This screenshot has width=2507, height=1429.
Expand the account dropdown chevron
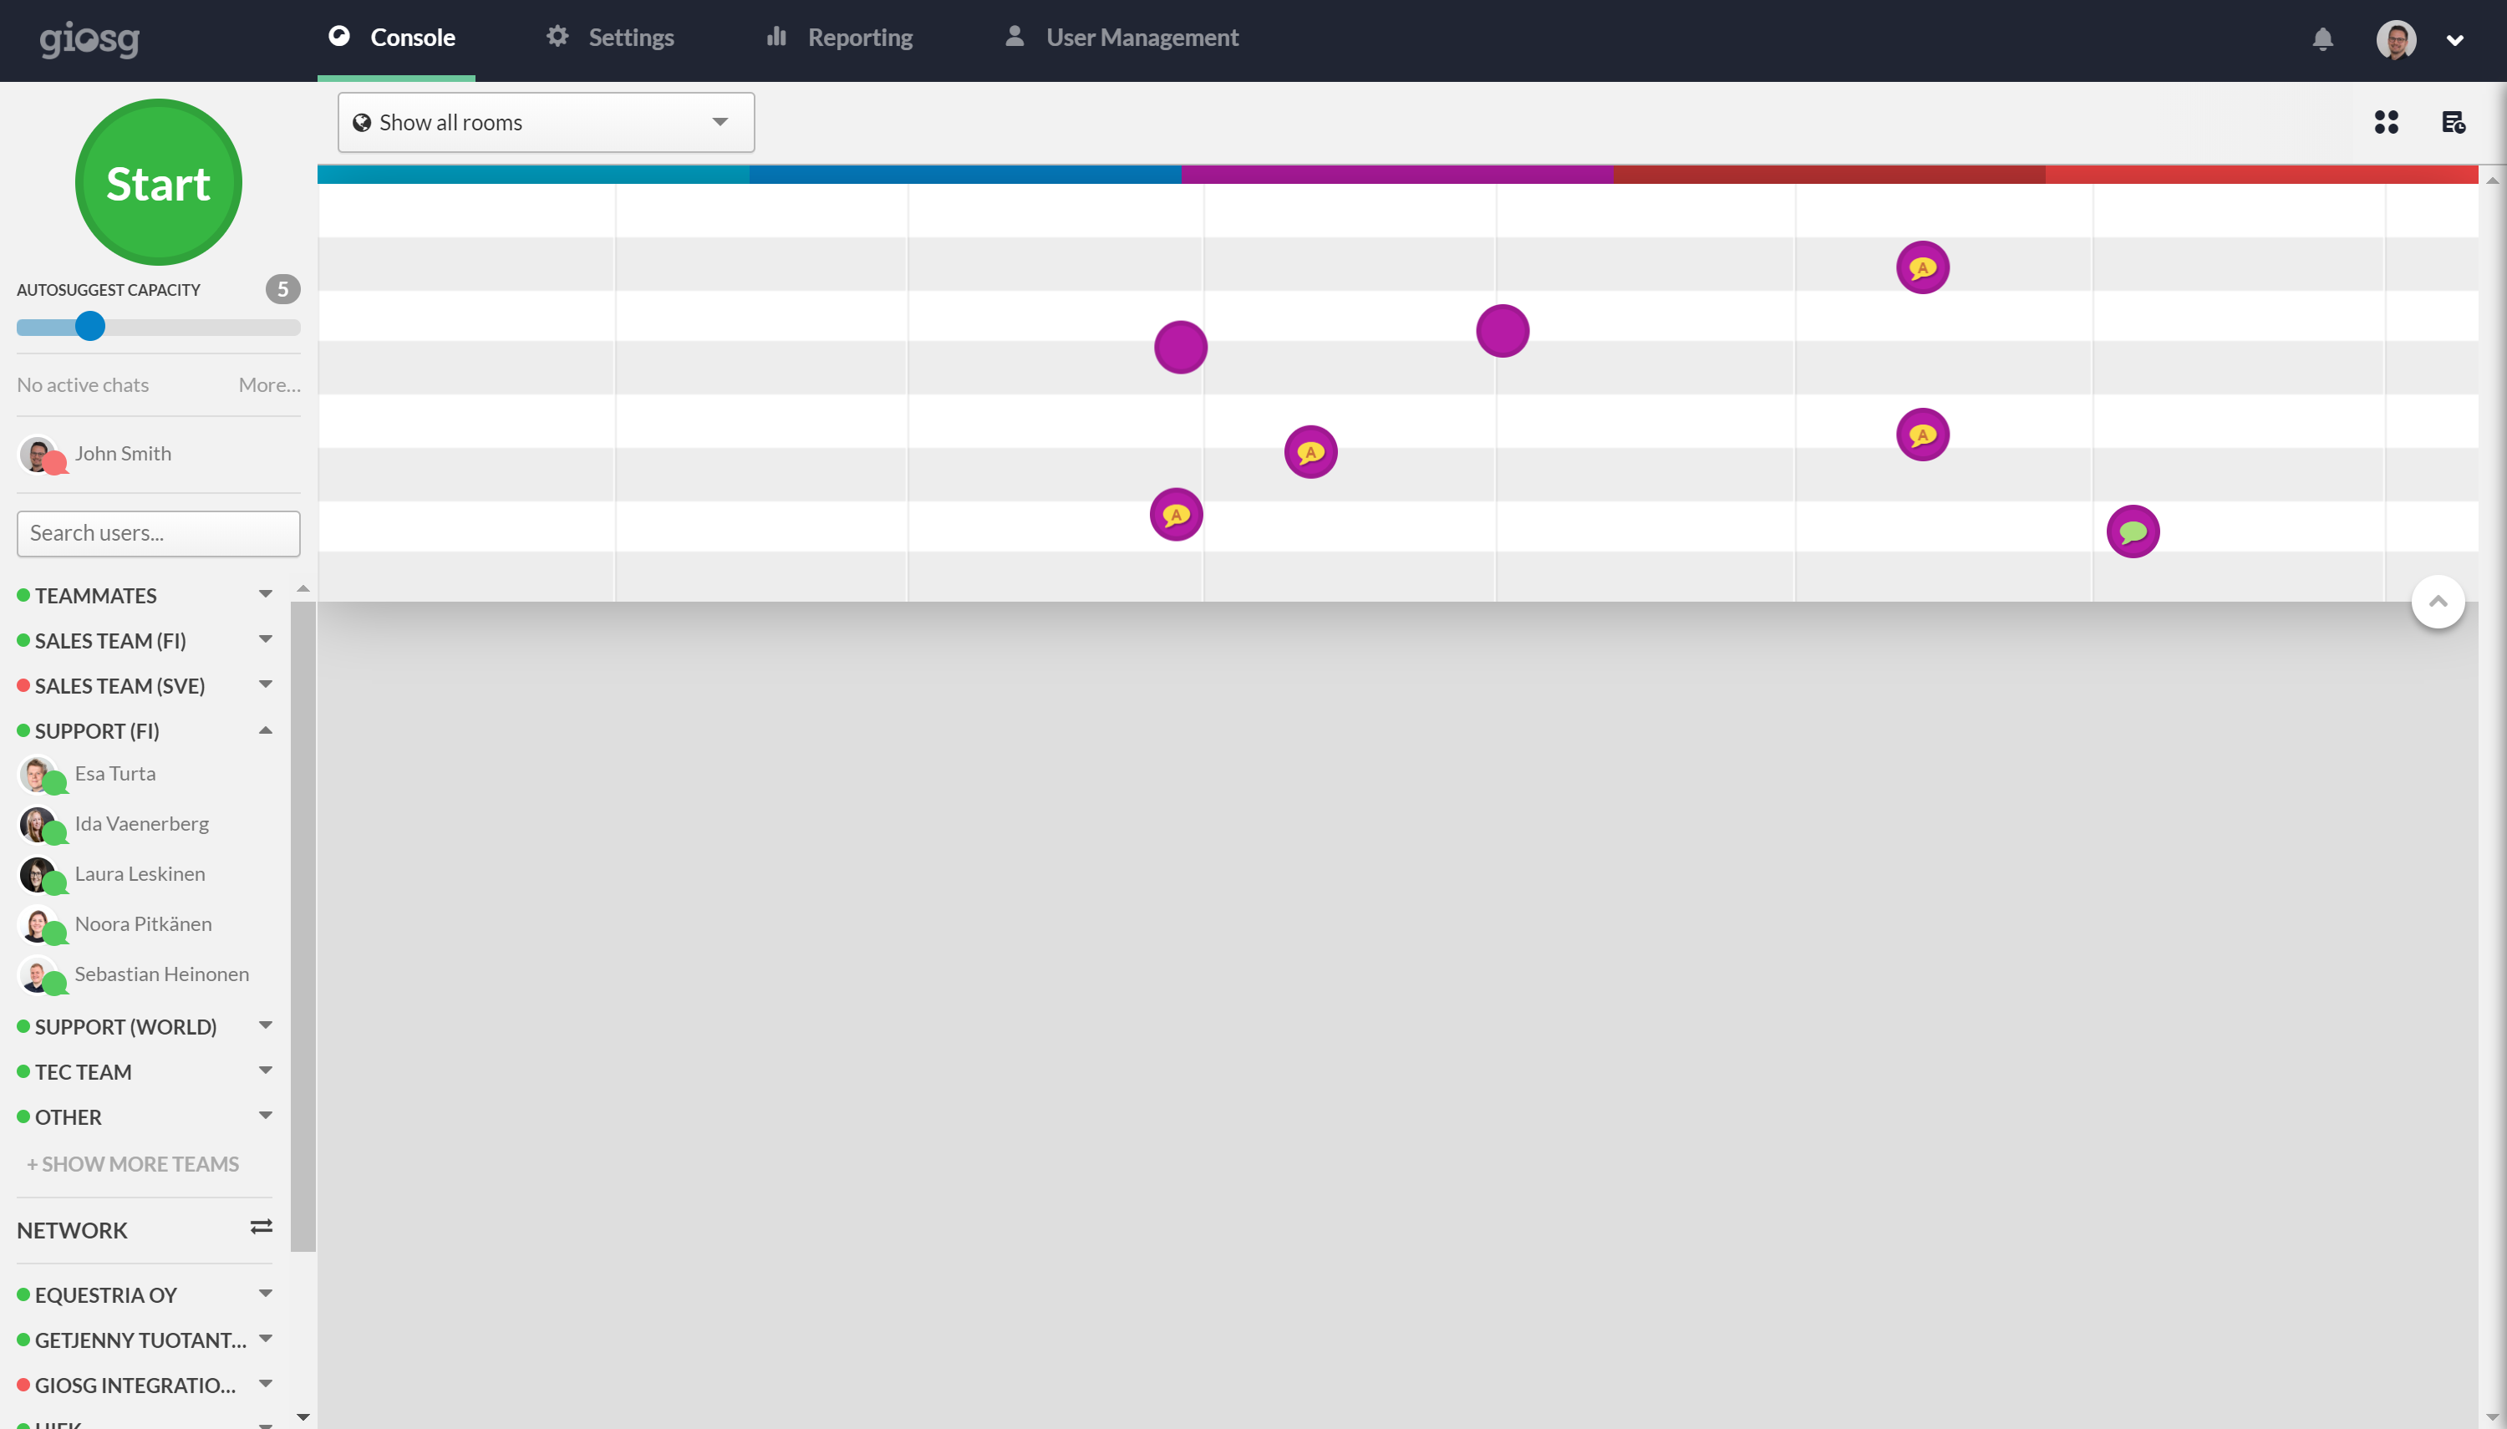click(2455, 40)
